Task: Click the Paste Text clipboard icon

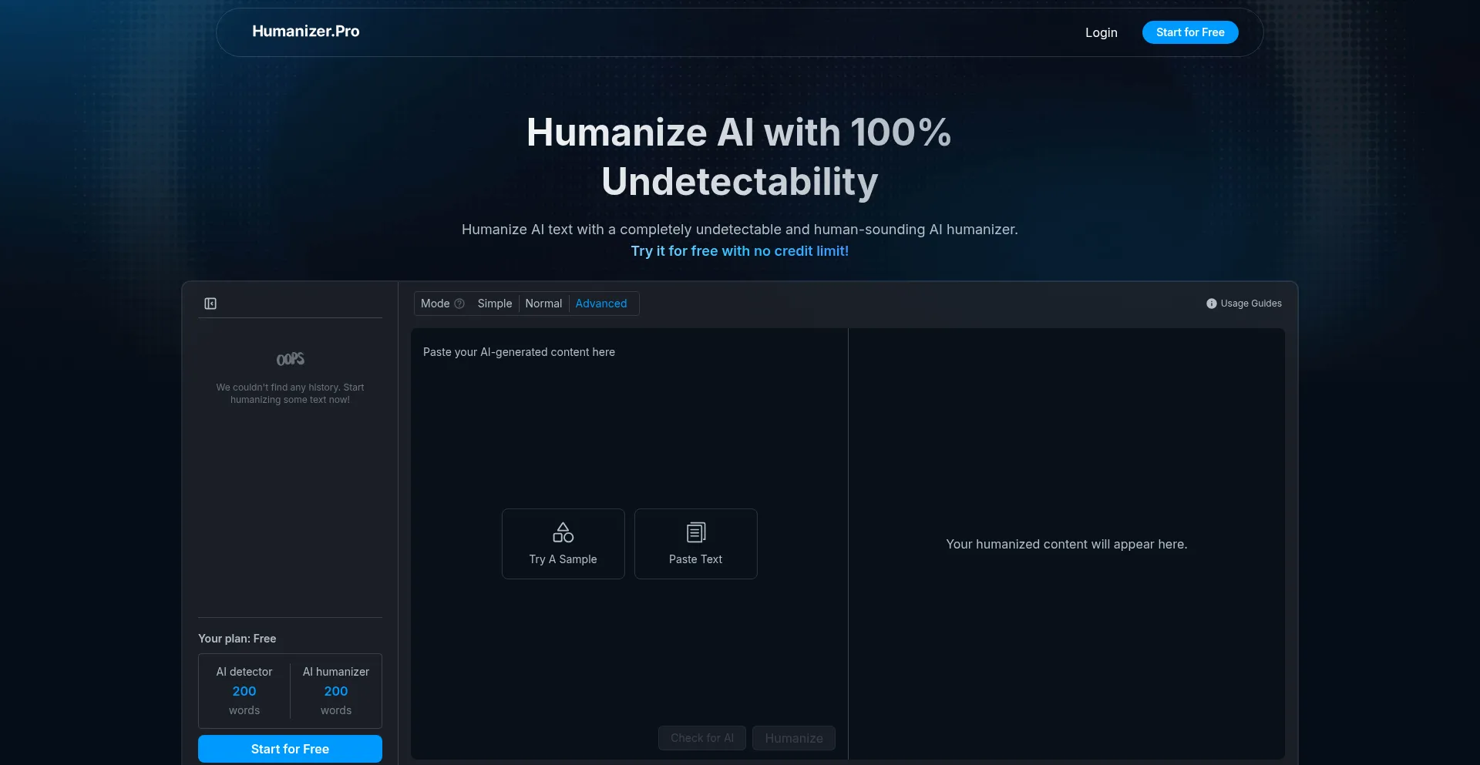Action: point(695,532)
